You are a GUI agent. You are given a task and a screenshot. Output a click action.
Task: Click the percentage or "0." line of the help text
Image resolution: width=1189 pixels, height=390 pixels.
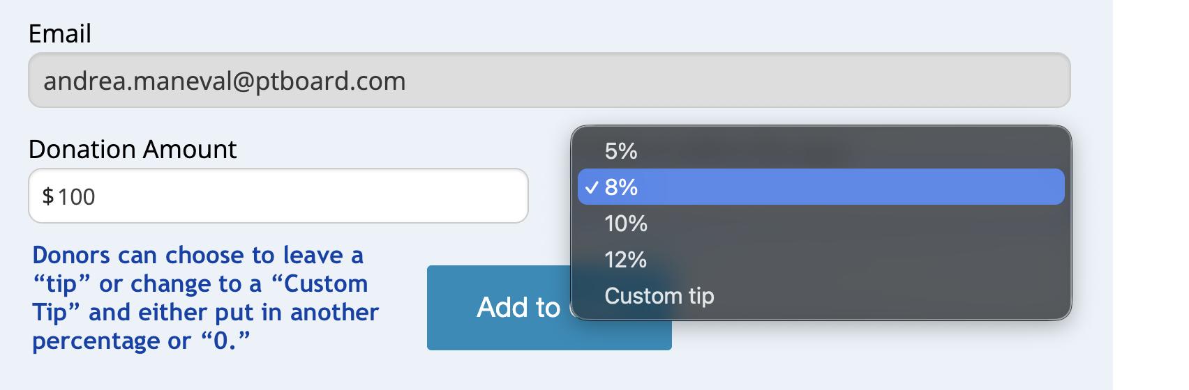pyautogui.click(x=142, y=341)
